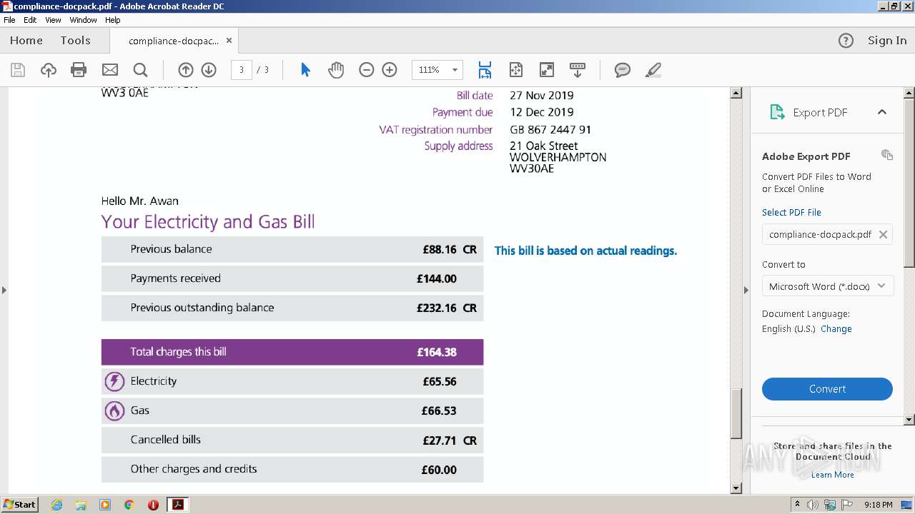Click the Gas flame icon
This screenshot has height=514, width=915.
tap(114, 410)
